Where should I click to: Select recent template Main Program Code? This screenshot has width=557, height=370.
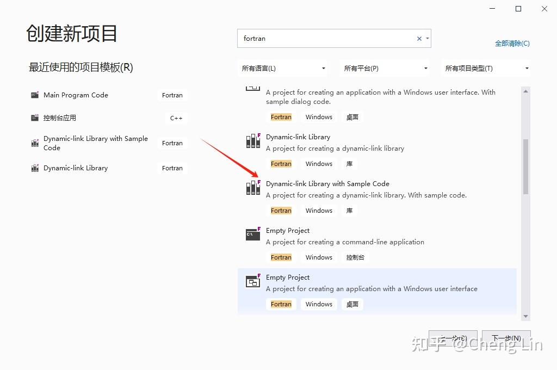(76, 95)
